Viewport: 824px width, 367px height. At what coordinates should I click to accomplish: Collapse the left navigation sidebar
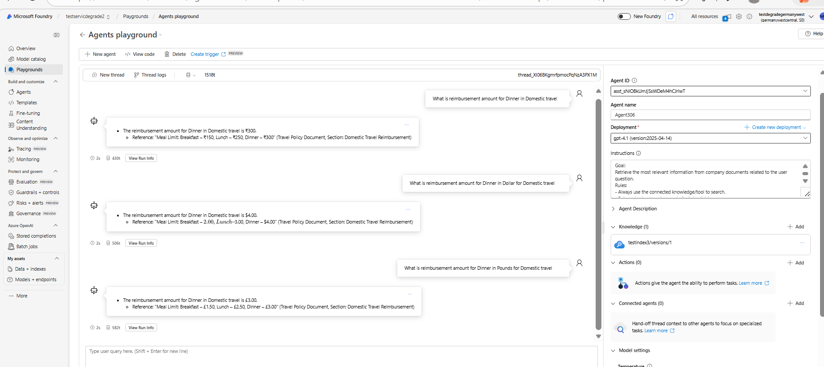[x=56, y=35]
